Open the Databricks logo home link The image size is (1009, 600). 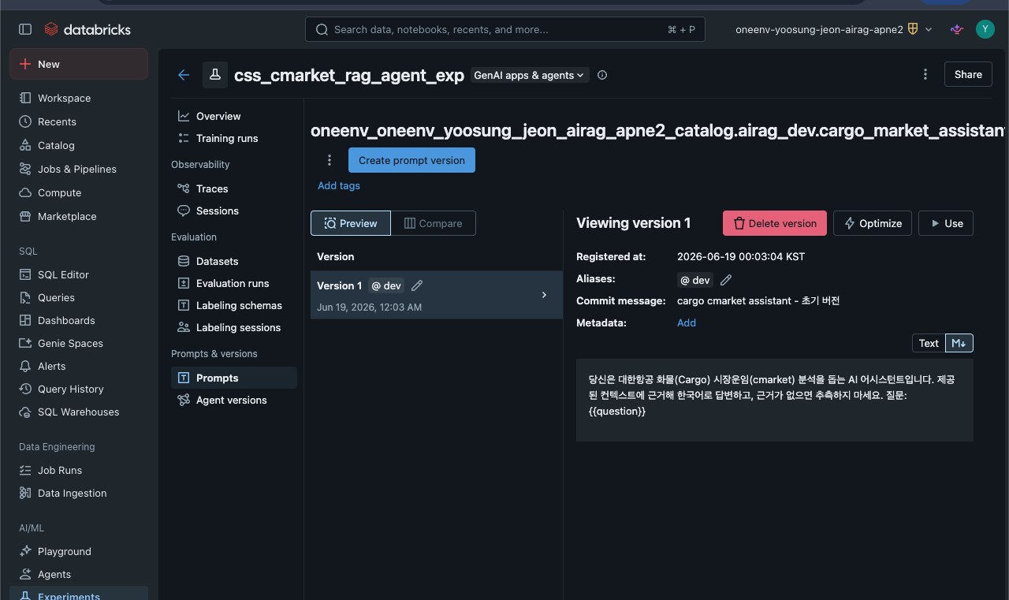pos(87,29)
